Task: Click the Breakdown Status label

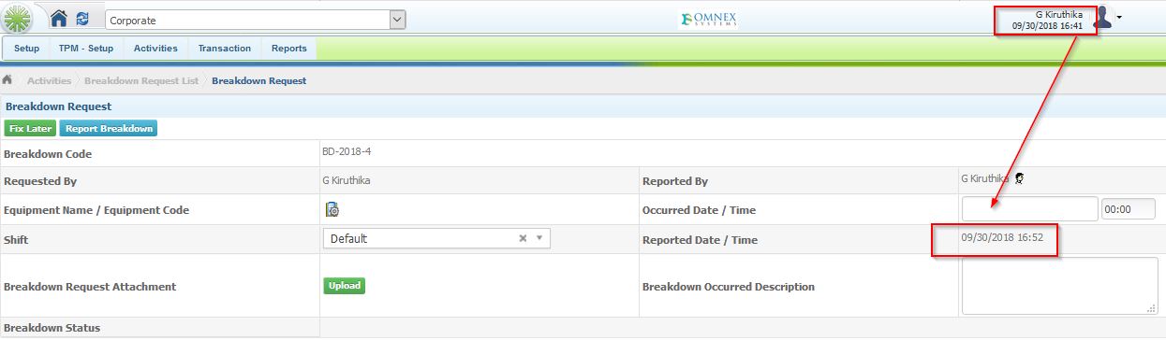Action: coord(52,328)
